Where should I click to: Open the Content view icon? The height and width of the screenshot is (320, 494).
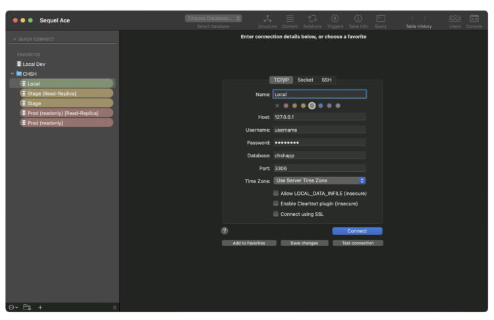(x=290, y=18)
